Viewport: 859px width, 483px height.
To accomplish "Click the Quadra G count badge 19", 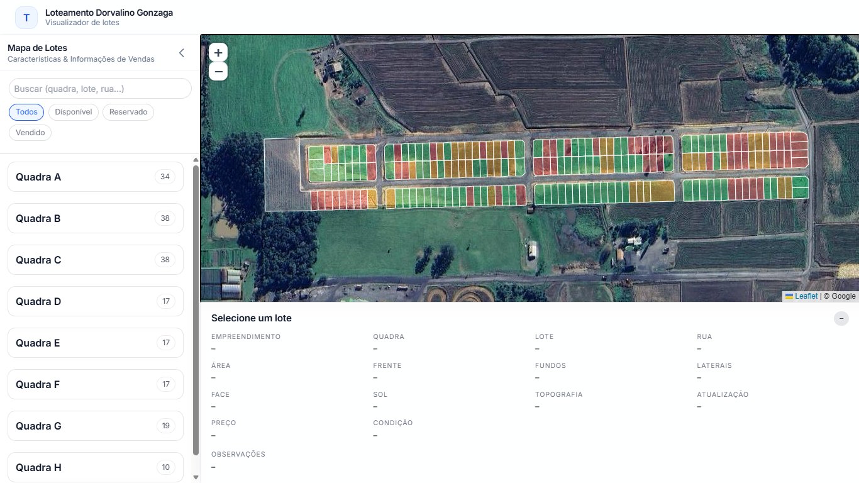I will (166, 426).
